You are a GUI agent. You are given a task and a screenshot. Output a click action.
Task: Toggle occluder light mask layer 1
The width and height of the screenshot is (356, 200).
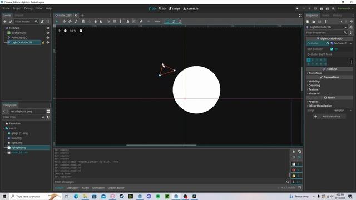pos(309,60)
